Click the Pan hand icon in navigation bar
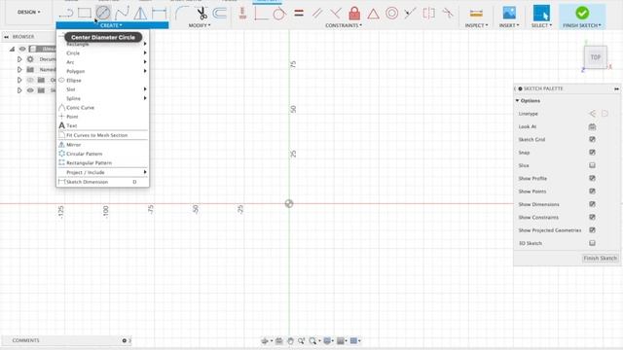Viewport: 623px width, 350px height. (x=290, y=341)
